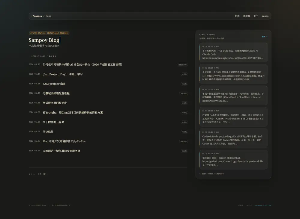Image resolution: width=300 pixels, height=219 pixels.
Task: Click the 开发相关 tag on the 无限域名邮箱配置教程 row
Action: [184, 93]
